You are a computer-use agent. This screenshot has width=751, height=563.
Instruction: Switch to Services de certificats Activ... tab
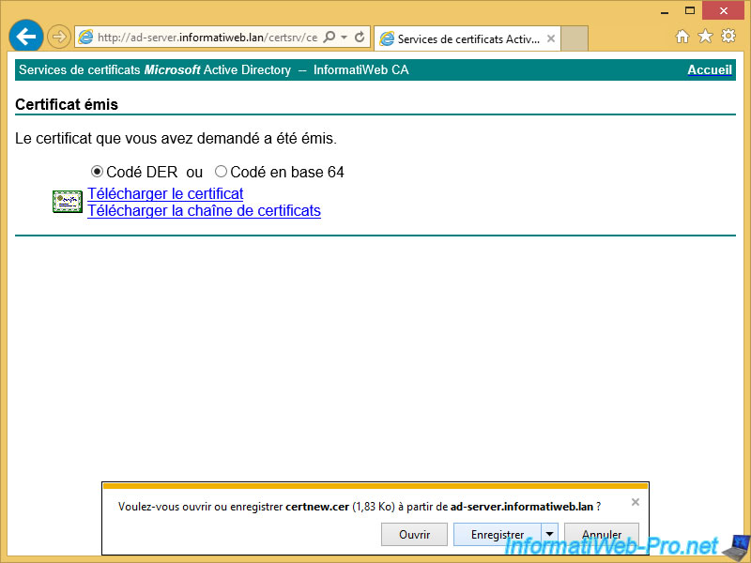point(467,38)
